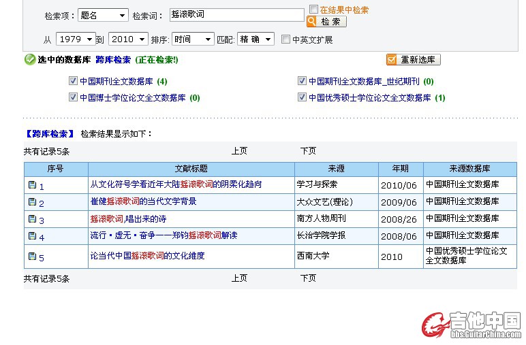Click sequence number 3 in results table
This screenshot has height=345, width=526.
42,220
